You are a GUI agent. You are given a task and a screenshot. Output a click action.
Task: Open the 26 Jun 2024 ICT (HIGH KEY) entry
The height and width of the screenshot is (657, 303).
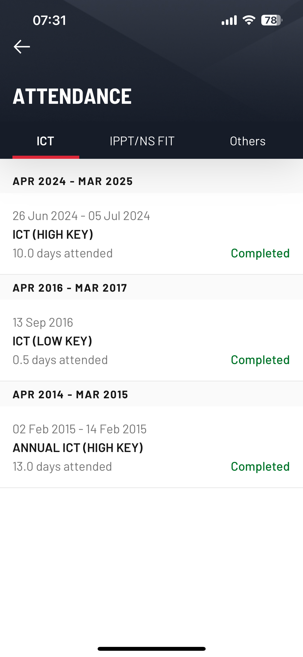[x=104, y=234]
